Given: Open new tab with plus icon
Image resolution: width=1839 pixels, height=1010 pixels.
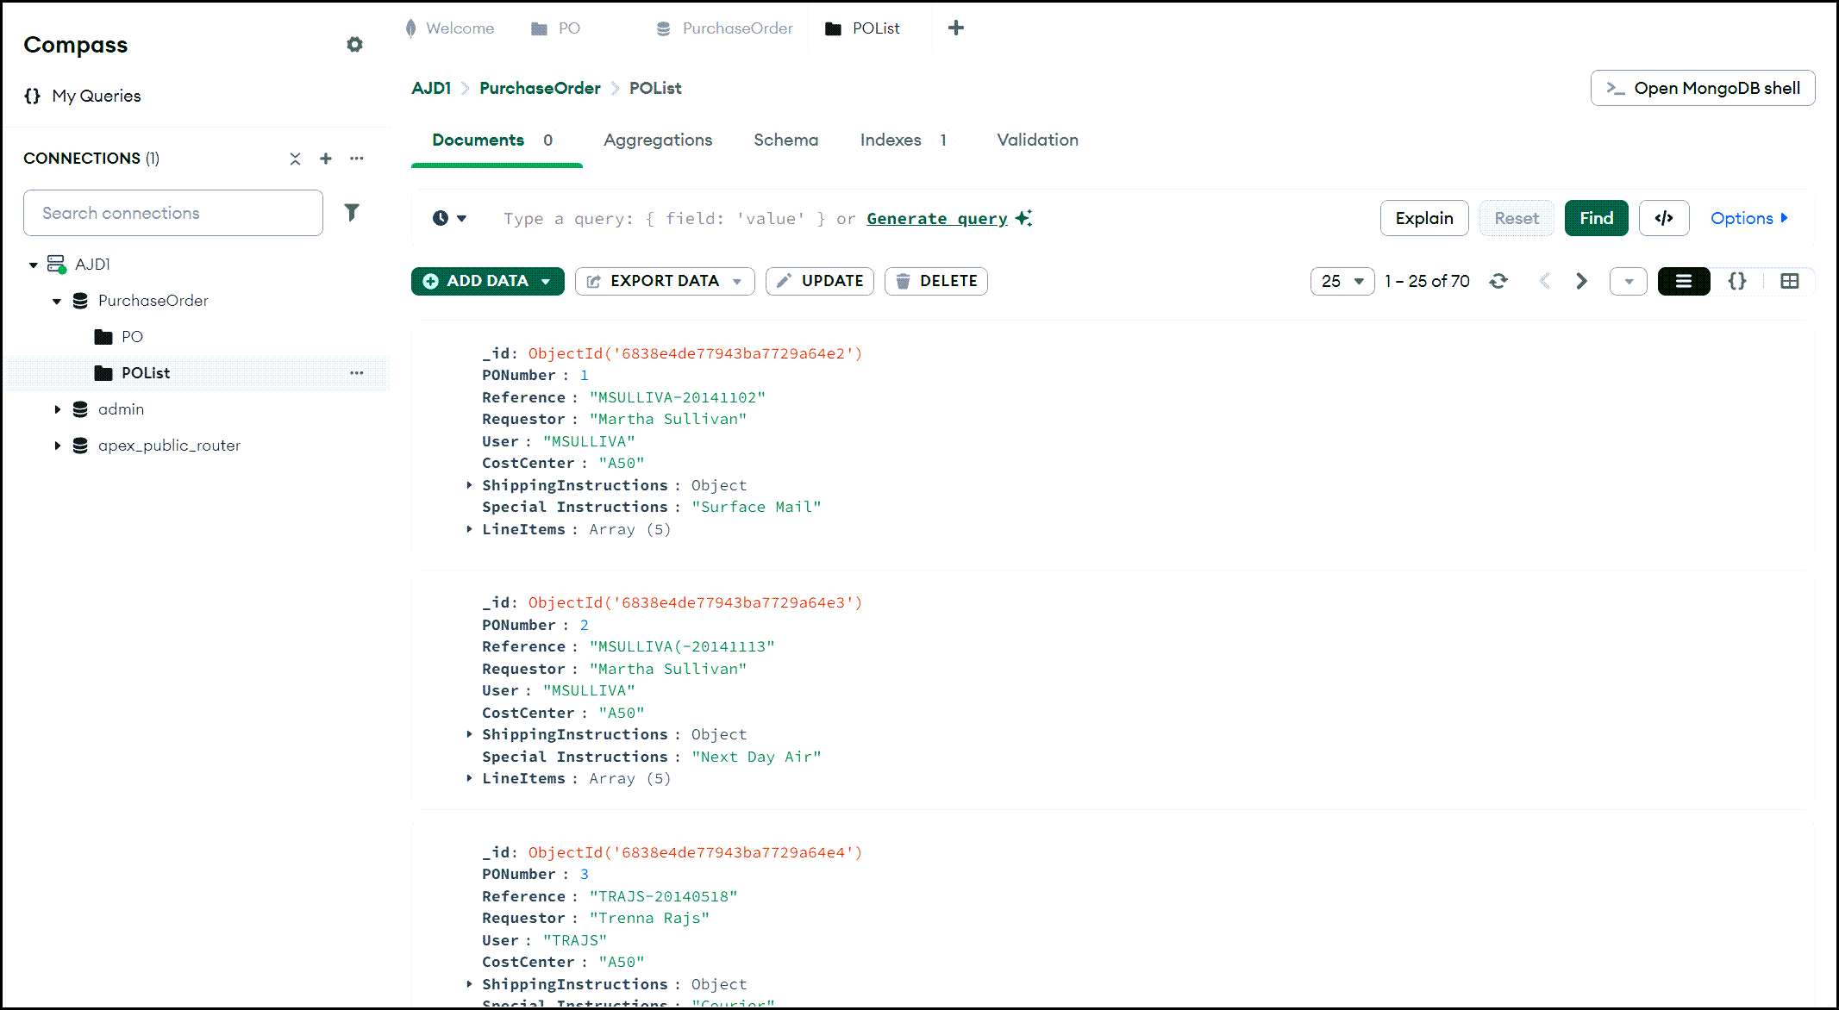Looking at the screenshot, I should point(956,28).
